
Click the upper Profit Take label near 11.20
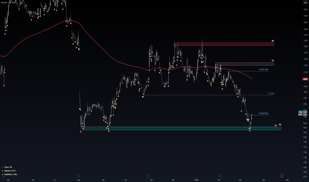click(x=264, y=69)
